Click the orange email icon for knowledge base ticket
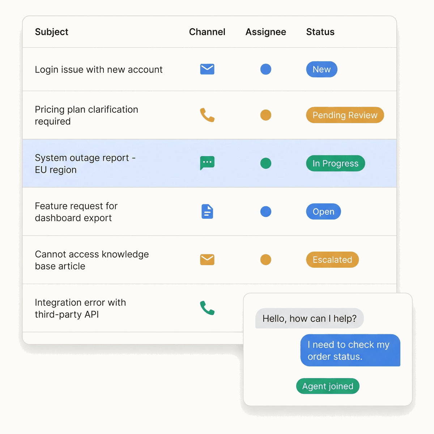 (x=207, y=259)
